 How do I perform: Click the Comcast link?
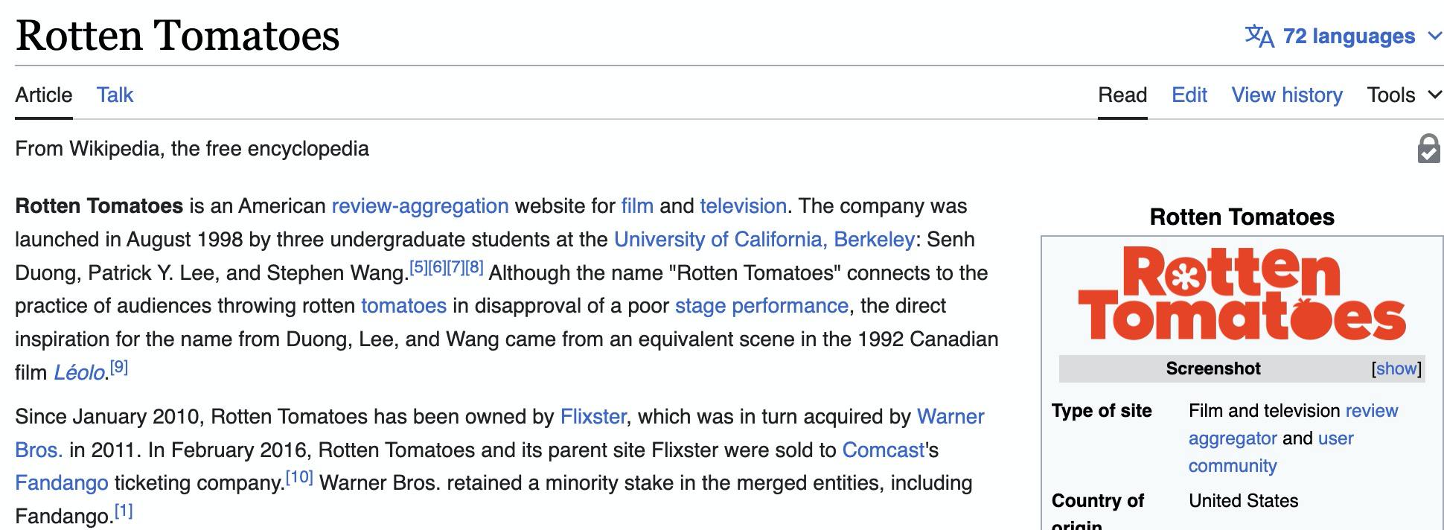click(x=883, y=450)
